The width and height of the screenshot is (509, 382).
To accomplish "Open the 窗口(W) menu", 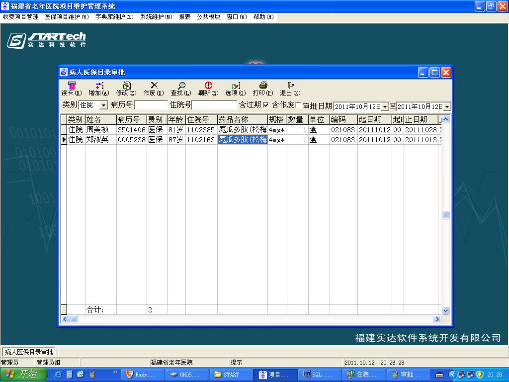I will coord(237,17).
